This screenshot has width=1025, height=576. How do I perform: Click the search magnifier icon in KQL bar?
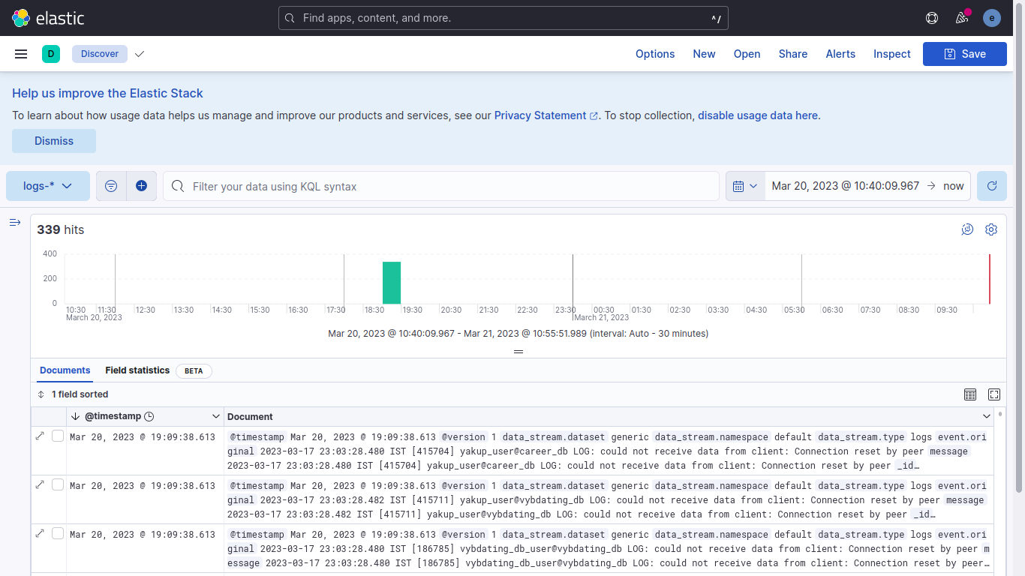pyautogui.click(x=178, y=186)
